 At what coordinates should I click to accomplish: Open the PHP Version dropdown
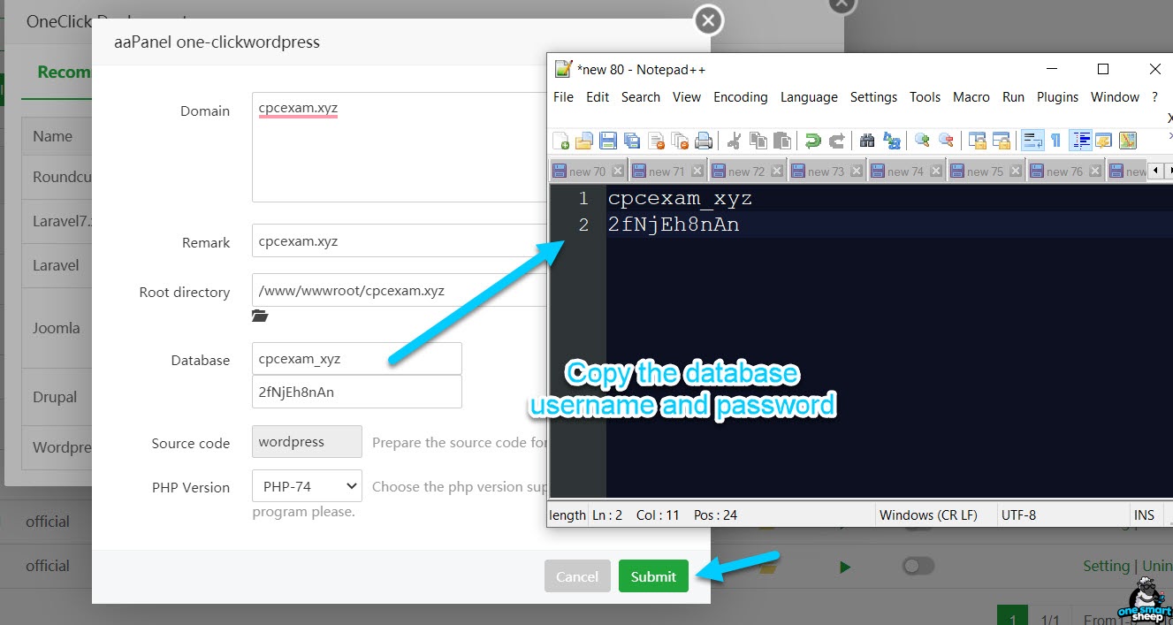tap(307, 486)
